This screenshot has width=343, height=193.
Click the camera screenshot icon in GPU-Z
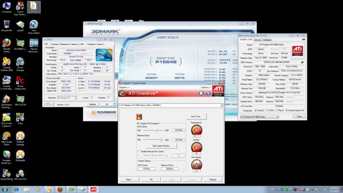(x=304, y=39)
